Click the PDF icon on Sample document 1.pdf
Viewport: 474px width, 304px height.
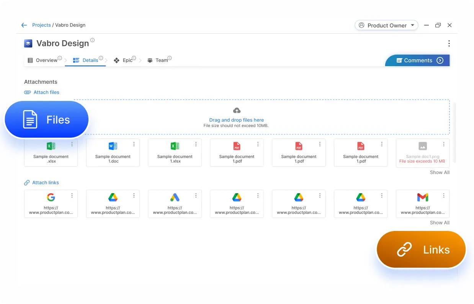coord(237,146)
